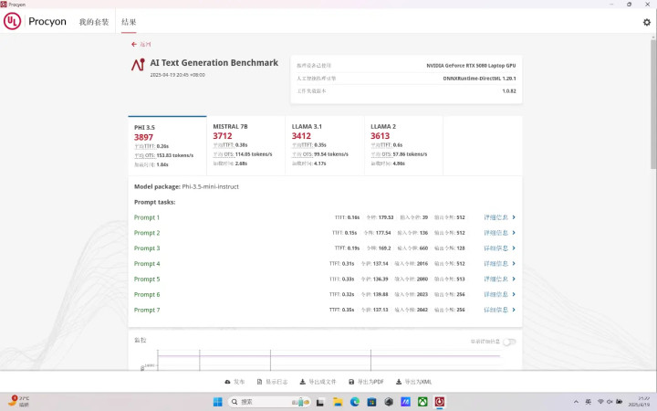Click Model package Phi-3.5-mini-instruct text

click(x=186, y=186)
